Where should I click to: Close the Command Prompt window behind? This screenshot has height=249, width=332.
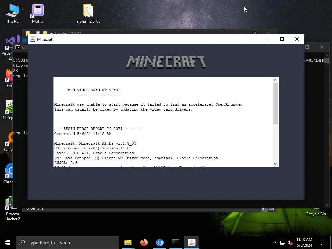pos(322,47)
